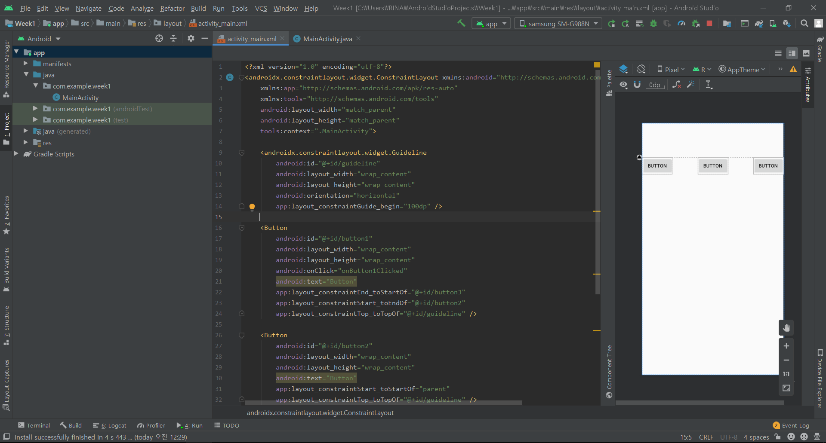
Task: Click the layout warning triangle icon
Action: (x=793, y=69)
